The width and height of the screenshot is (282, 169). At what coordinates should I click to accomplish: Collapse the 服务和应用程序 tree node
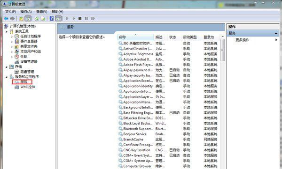pyautogui.click(x=7, y=77)
